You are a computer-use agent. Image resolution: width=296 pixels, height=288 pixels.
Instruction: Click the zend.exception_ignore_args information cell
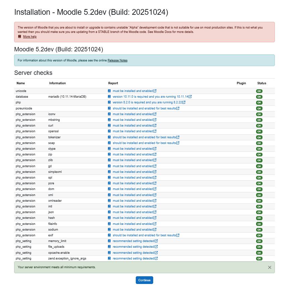click(x=67, y=258)
